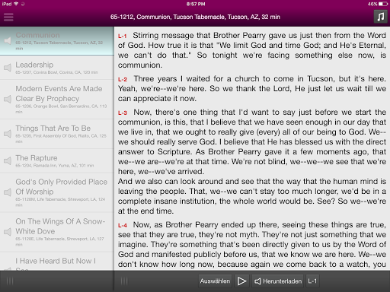Tap red paragraph marker L-1 in text
The width and height of the screenshot is (390, 292).
[x=122, y=36]
